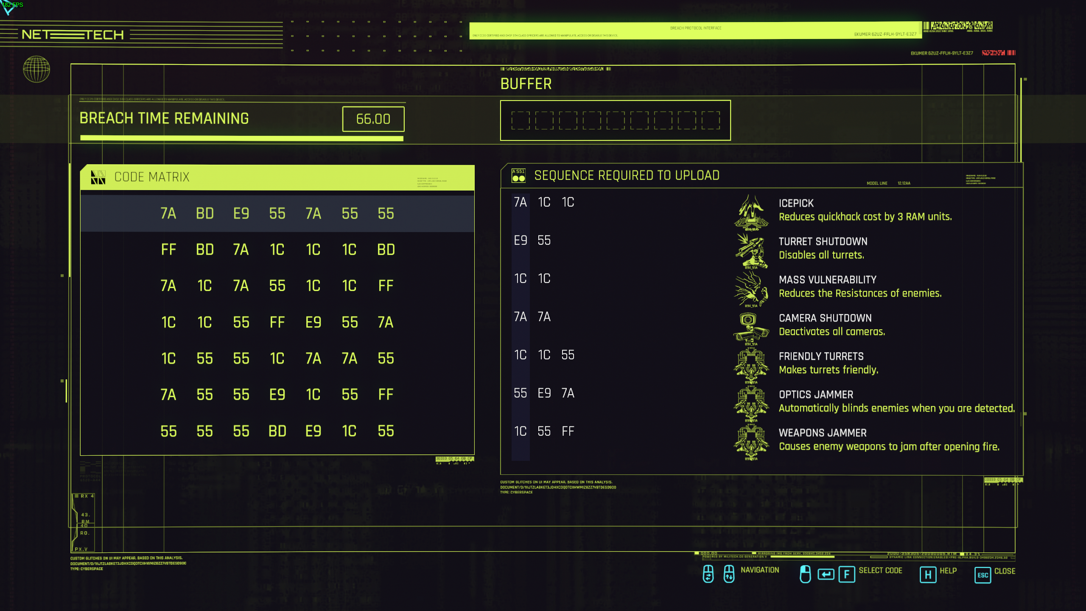The height and width of the screenshot is (611, 1086).
Task: Choose 55 in the 7A 1C 7A row
Action: pyautogui.click(x=277, y=286)
